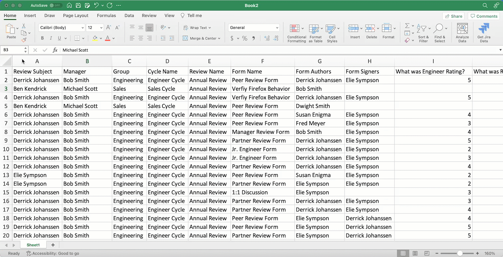The height and width of the screenshot is (257, 503).
Task: Switch to the Formulas tab
Action: click(106, 16)
